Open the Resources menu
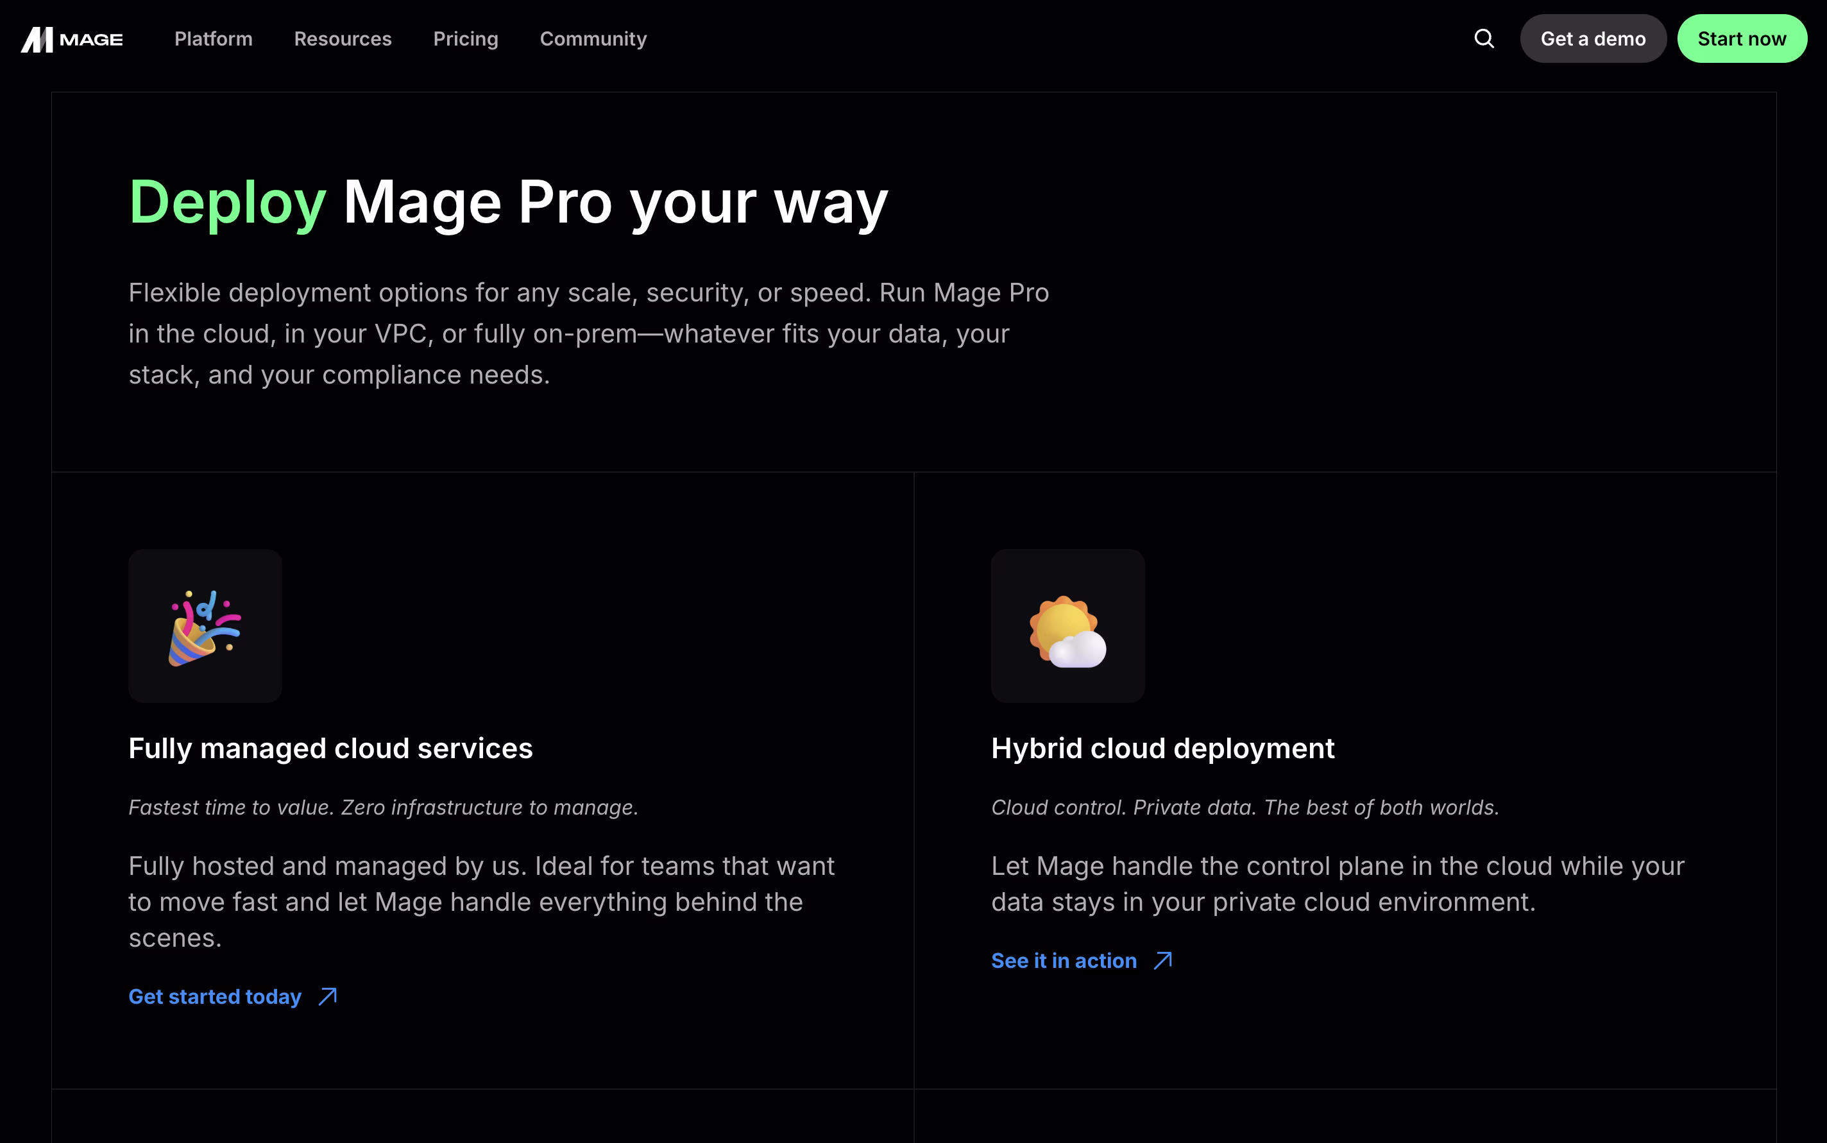 tap(343, 38)
